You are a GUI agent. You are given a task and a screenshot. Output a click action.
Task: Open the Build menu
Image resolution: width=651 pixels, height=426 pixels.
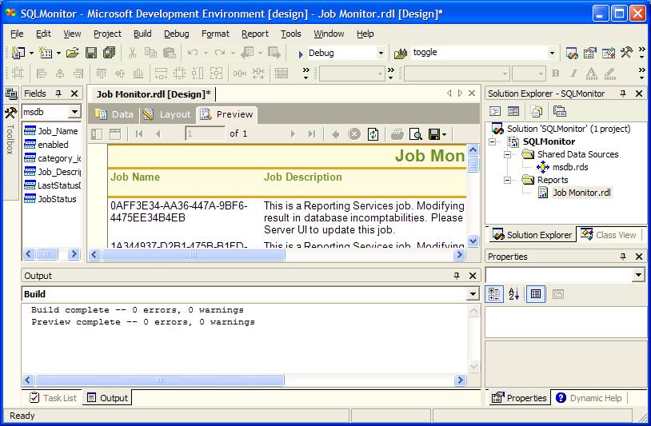tap(142, 34)
